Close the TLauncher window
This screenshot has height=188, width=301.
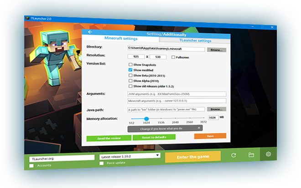tap(272, 27)
